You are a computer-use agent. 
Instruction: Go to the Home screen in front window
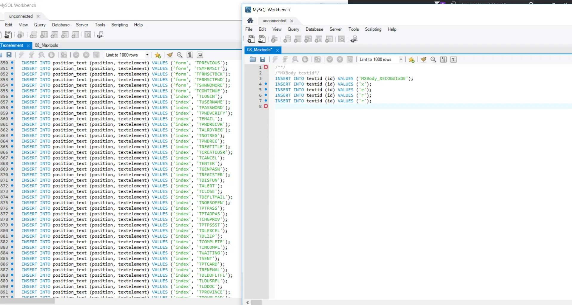coord(250,21)
